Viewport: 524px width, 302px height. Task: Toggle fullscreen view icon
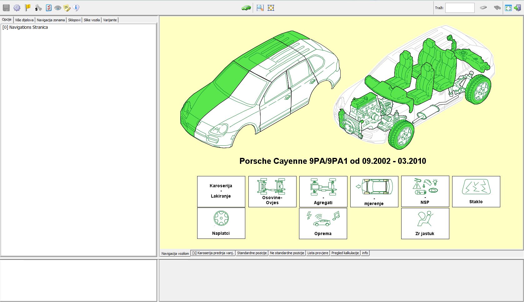coord(508,8)
